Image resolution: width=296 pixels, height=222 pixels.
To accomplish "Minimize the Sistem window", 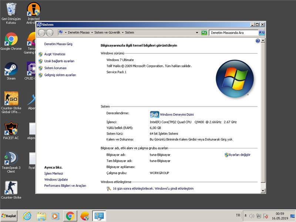I will click(253, 24).
